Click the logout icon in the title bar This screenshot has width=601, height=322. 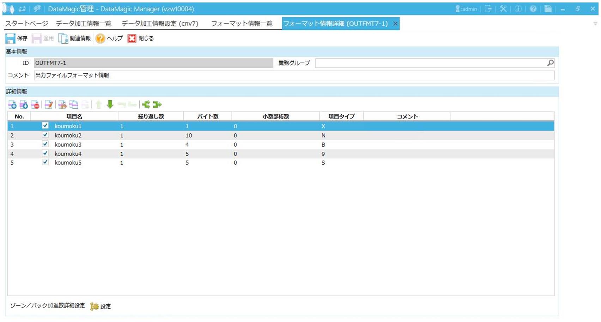[488, 9]
